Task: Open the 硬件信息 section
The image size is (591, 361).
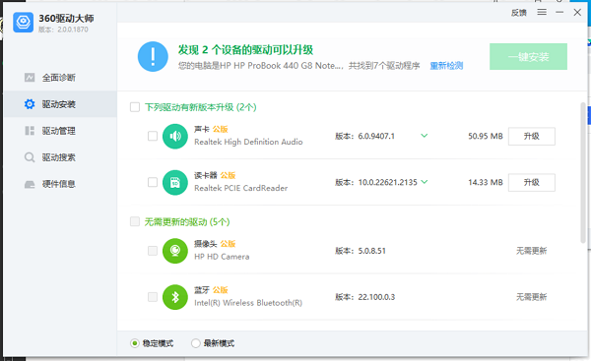Action: 60,184
